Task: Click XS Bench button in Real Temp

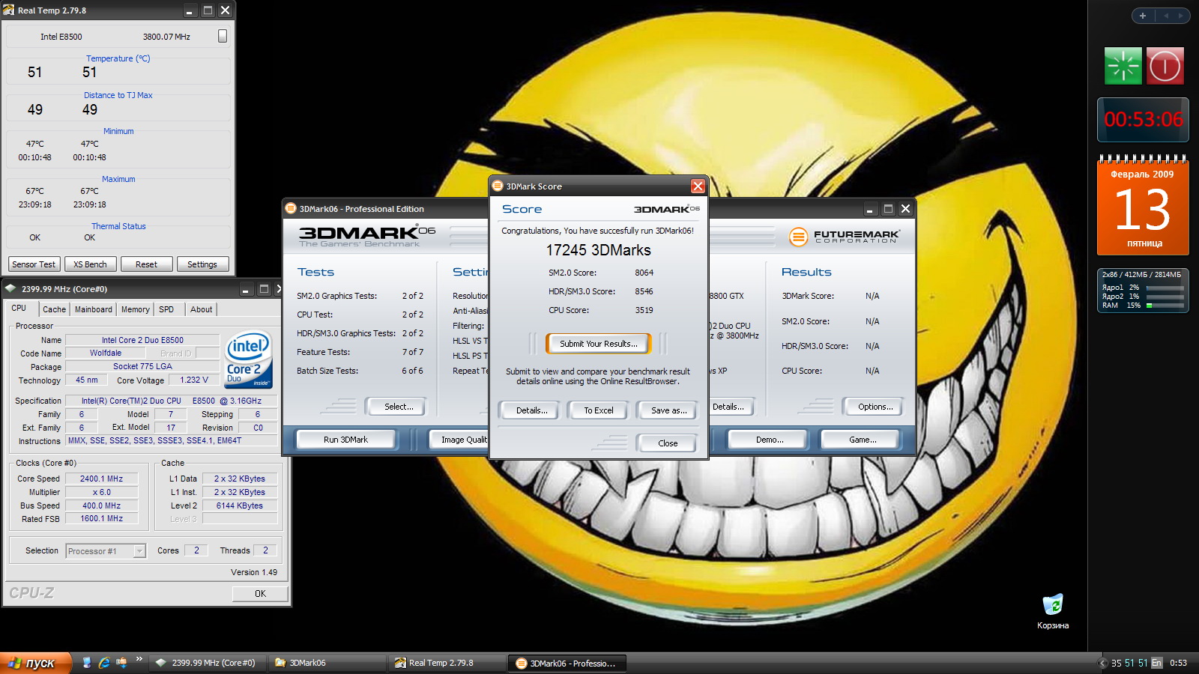Action: 90,264
